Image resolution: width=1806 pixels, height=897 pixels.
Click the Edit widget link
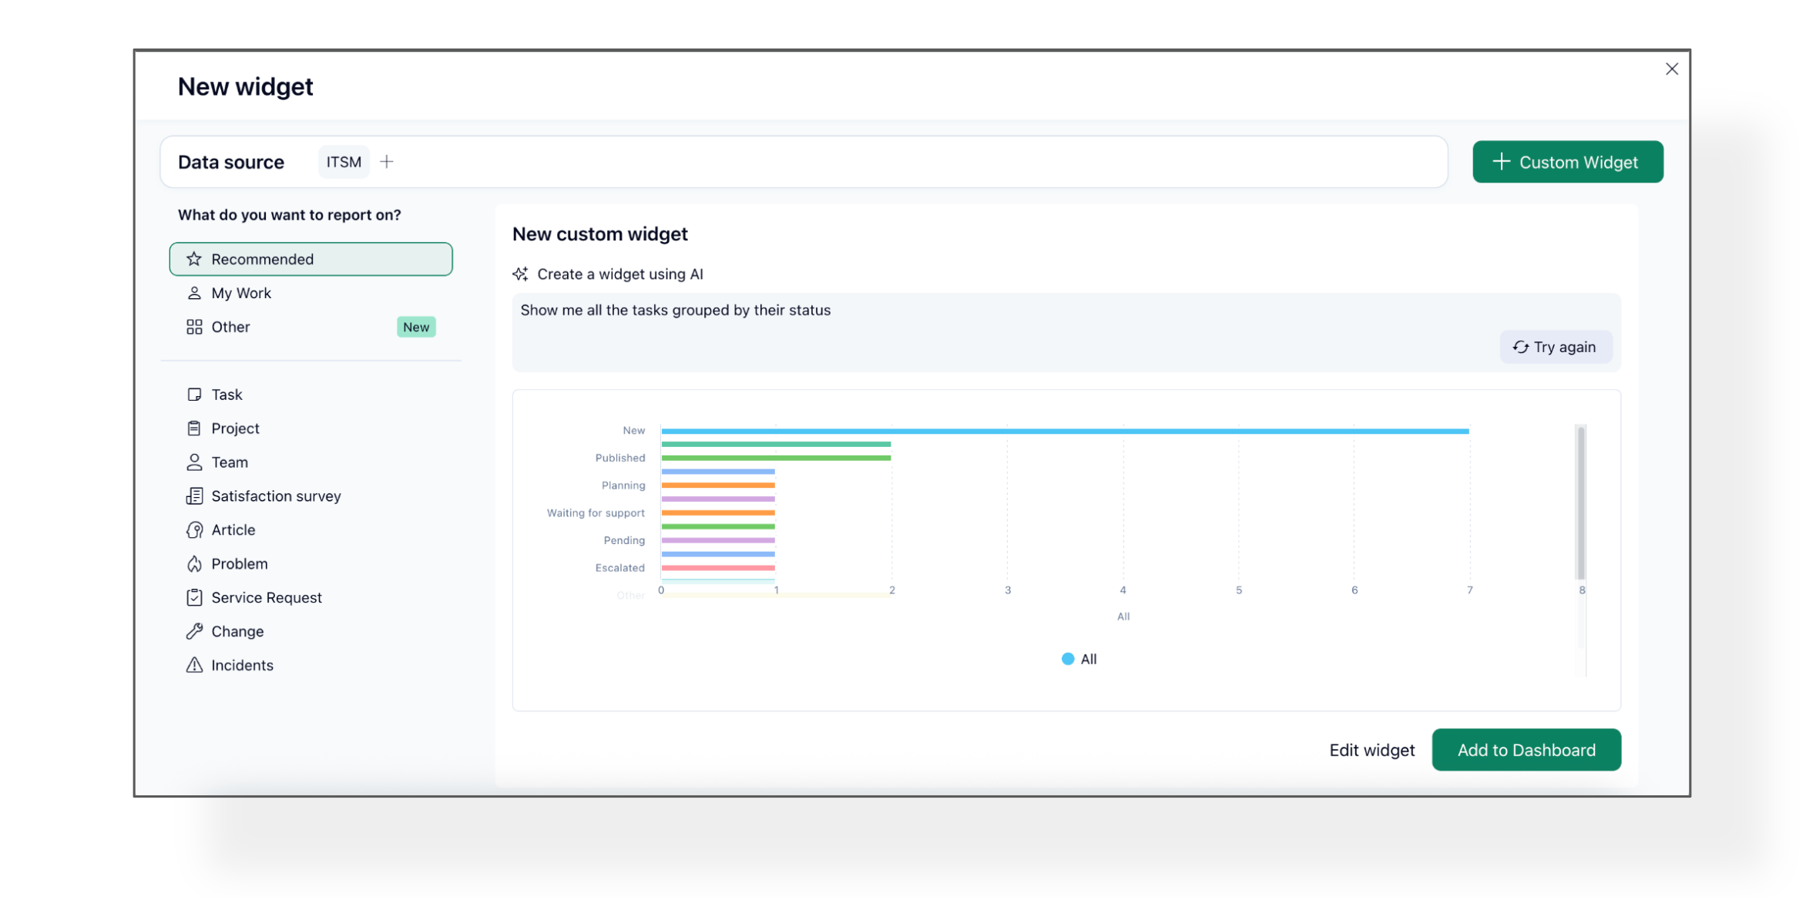tap(1371, 750)
